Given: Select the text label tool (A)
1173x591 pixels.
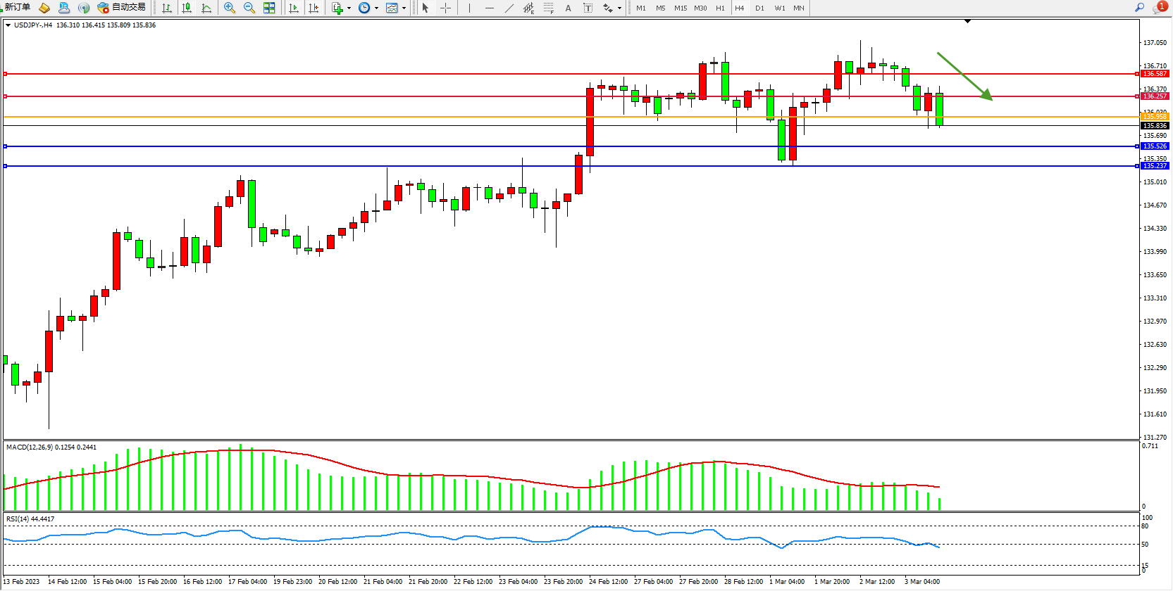Looking at the screenshot, I should [568, 8].
